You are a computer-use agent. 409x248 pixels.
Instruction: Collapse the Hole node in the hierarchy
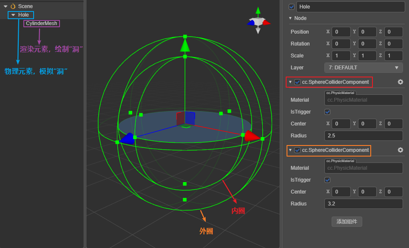tap(13, 15)
